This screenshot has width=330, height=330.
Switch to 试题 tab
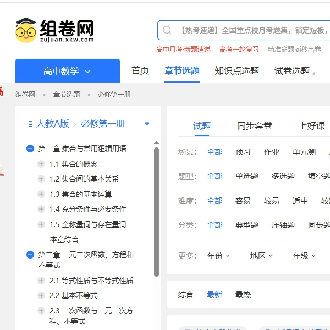tap(202, 126)
